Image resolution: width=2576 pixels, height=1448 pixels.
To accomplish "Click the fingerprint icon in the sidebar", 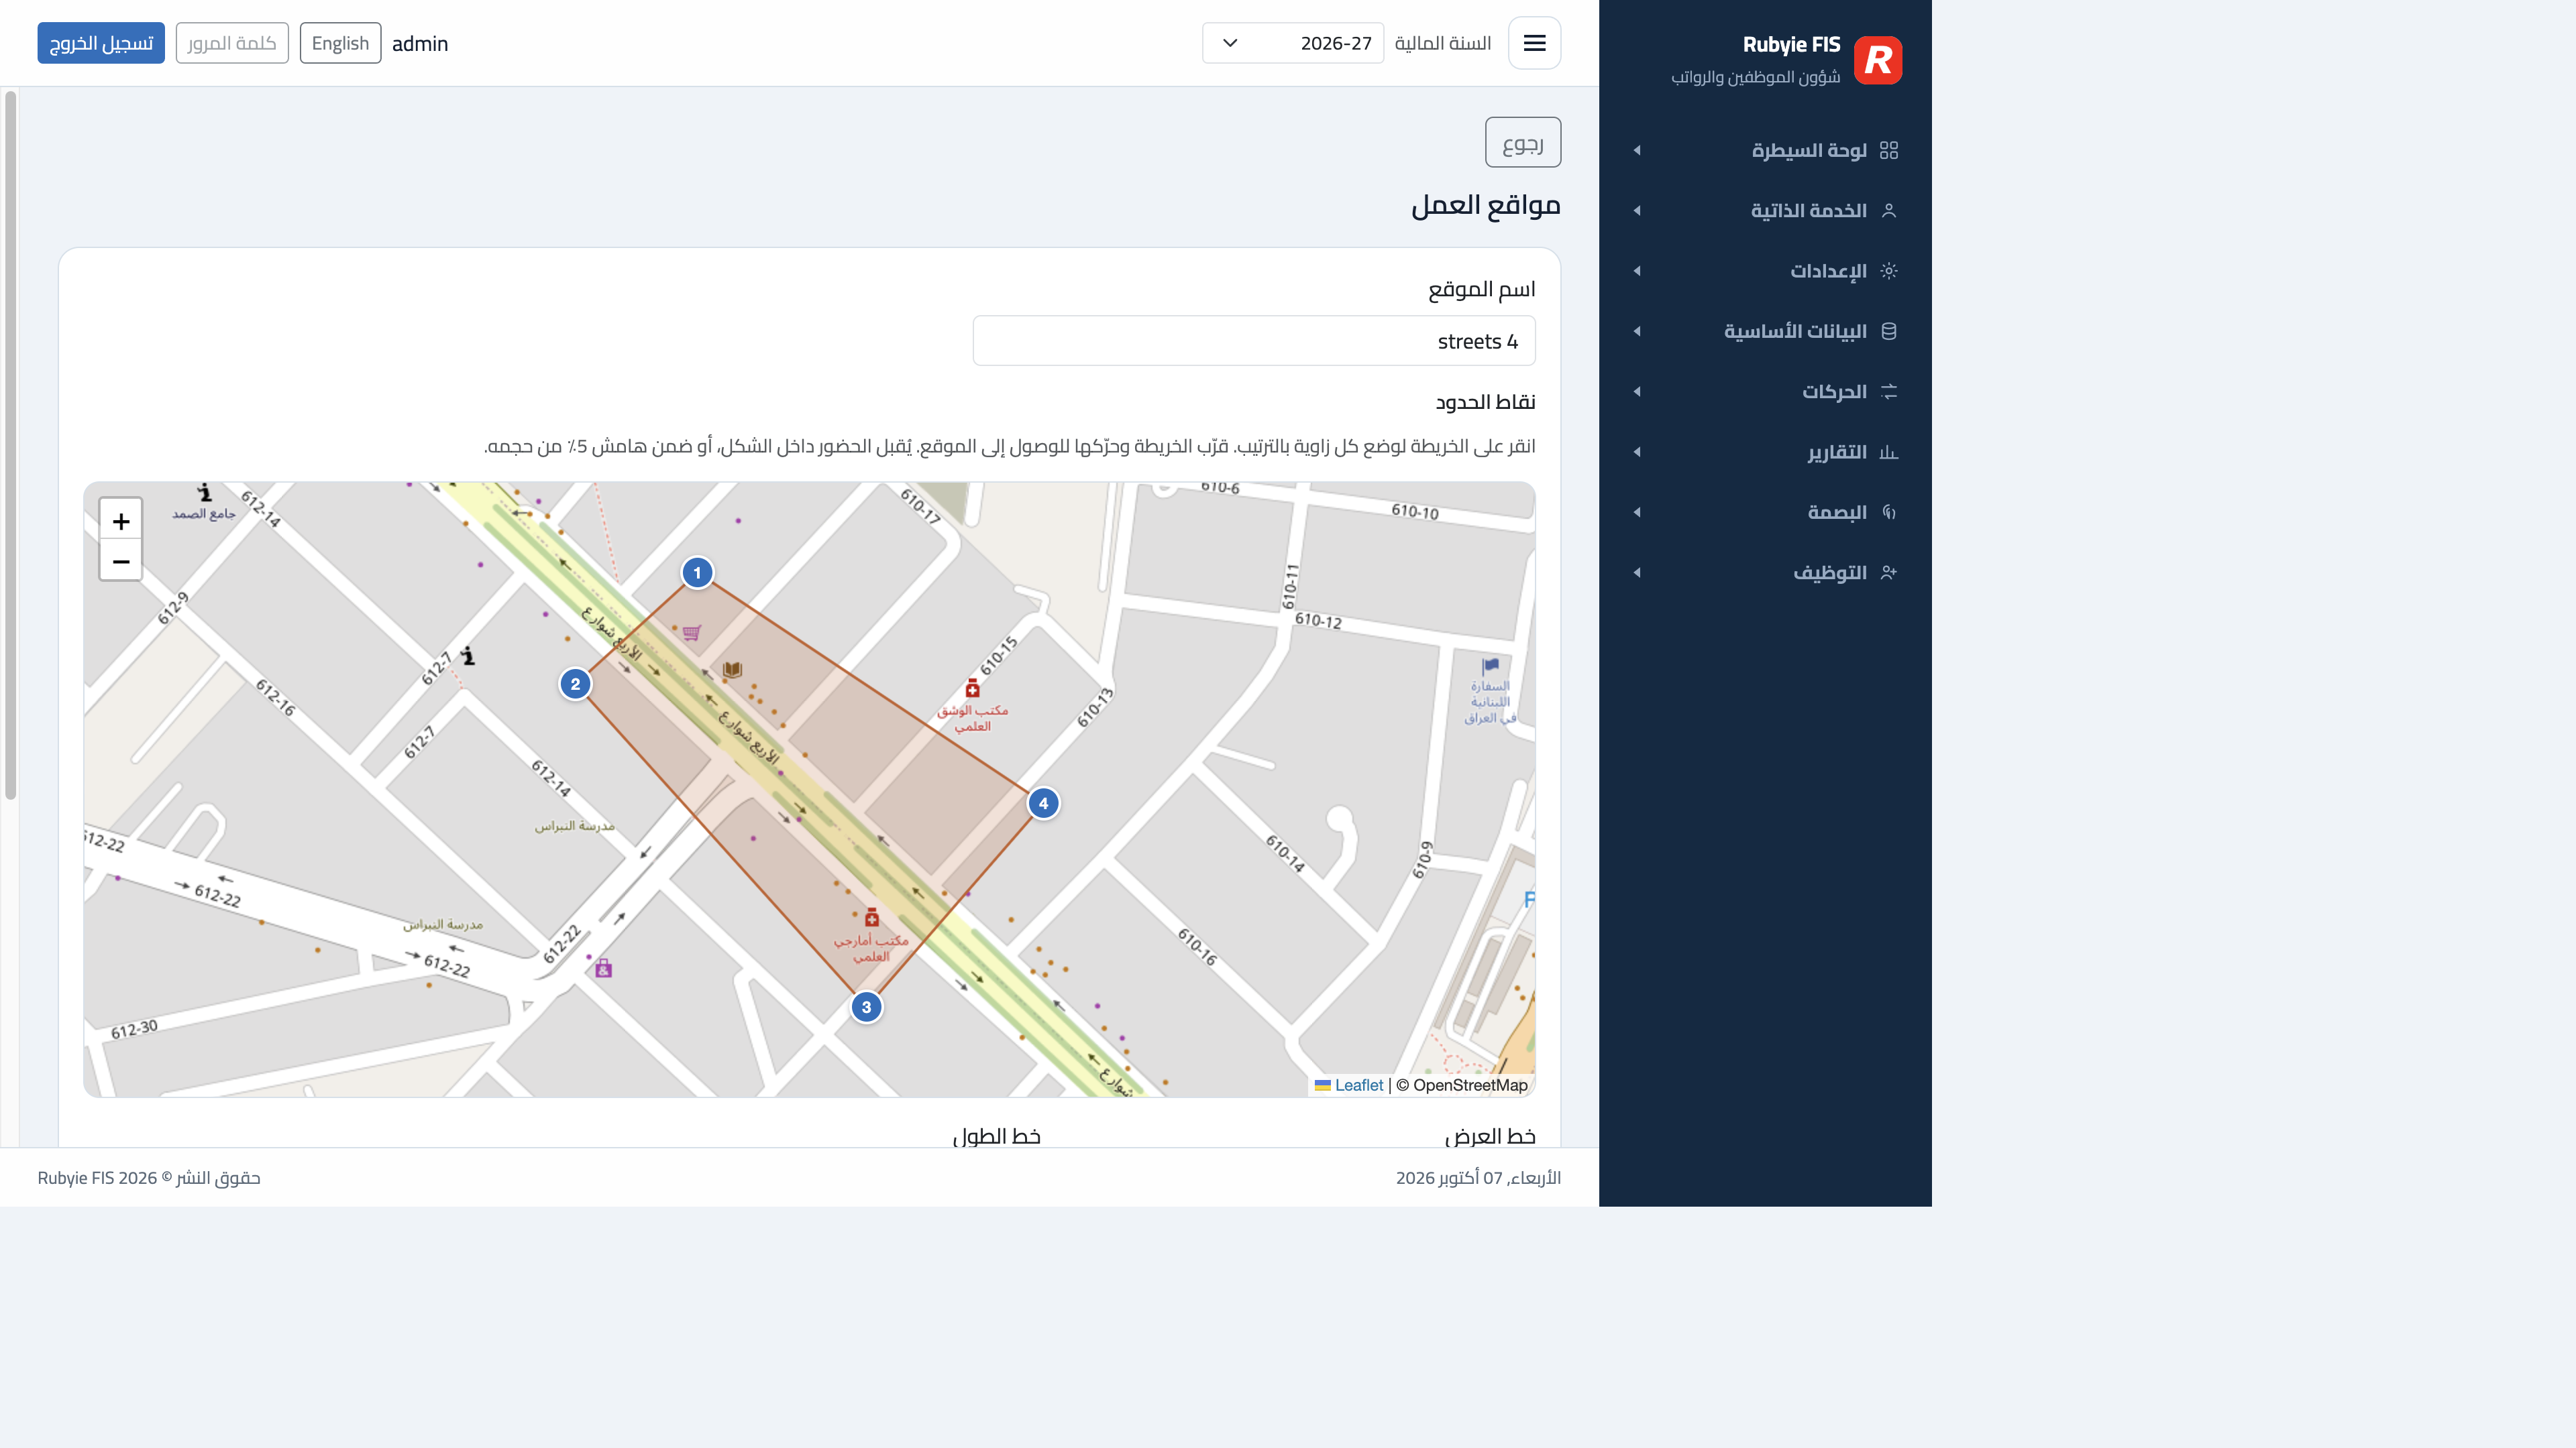I will click(1888, 513).
